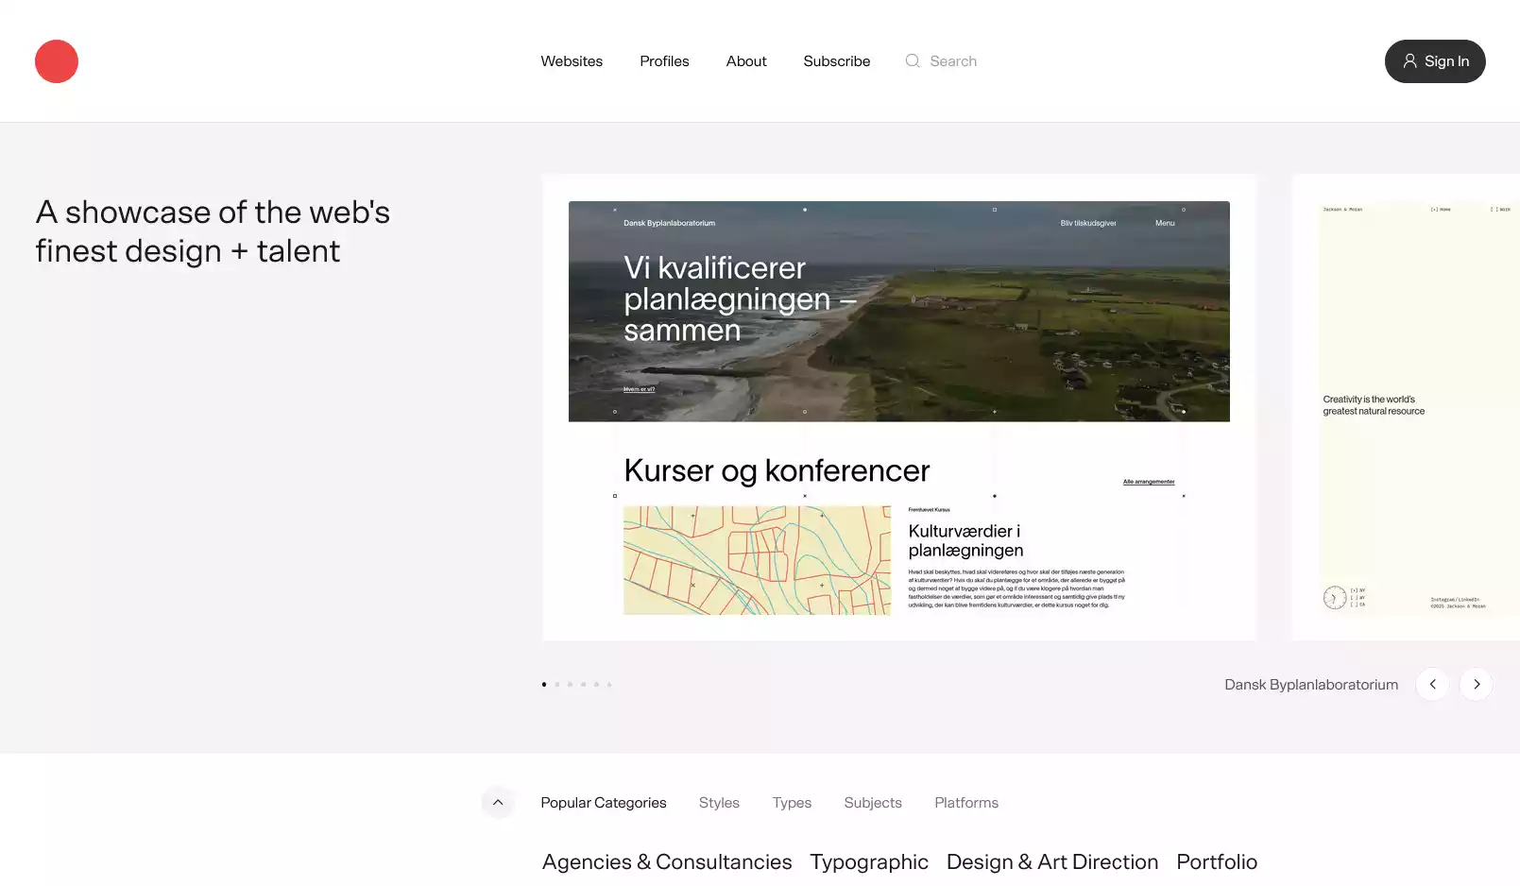Open the Agencies & Consultancies category

pos(667,862)
